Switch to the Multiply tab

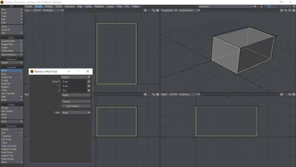pyautogui.click(x=49, y=6)
